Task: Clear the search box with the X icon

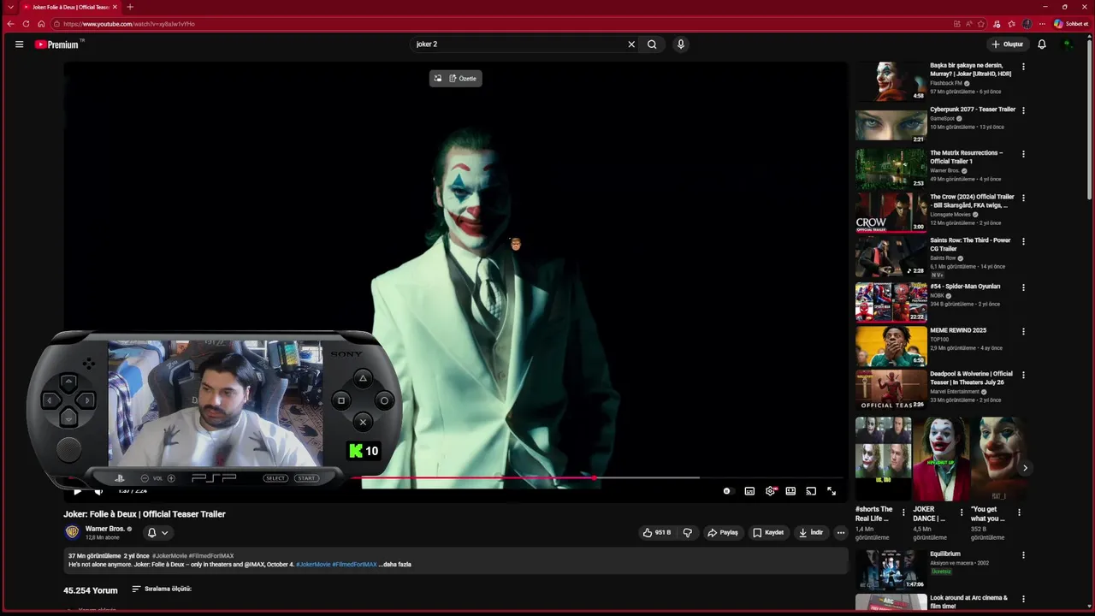Action: (631, 44)
